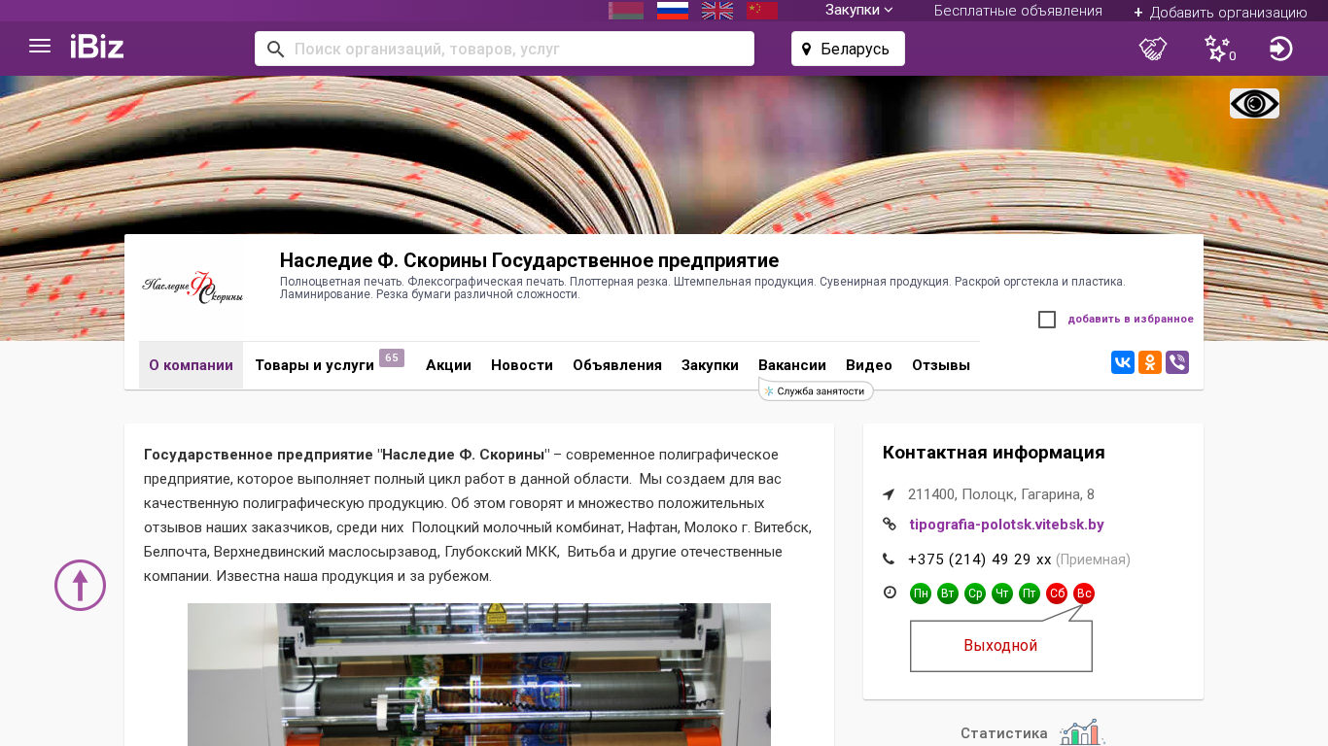Click the search magnifier icon

[275, 49]
